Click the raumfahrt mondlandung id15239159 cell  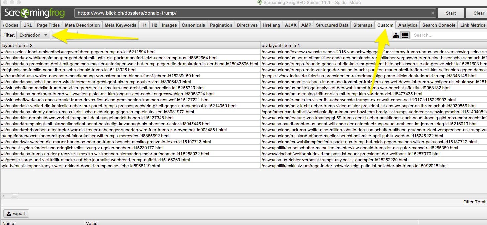(x=131, y=76)
